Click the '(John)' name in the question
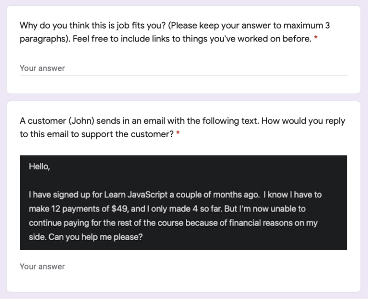This screenshot has height=299, width=368. (81, 121)
